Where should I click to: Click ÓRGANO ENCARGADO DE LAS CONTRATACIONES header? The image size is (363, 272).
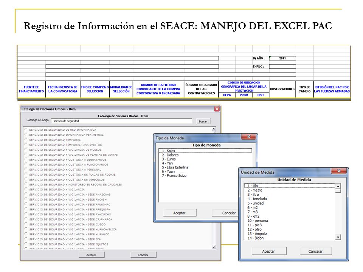[x=201, y=89]
